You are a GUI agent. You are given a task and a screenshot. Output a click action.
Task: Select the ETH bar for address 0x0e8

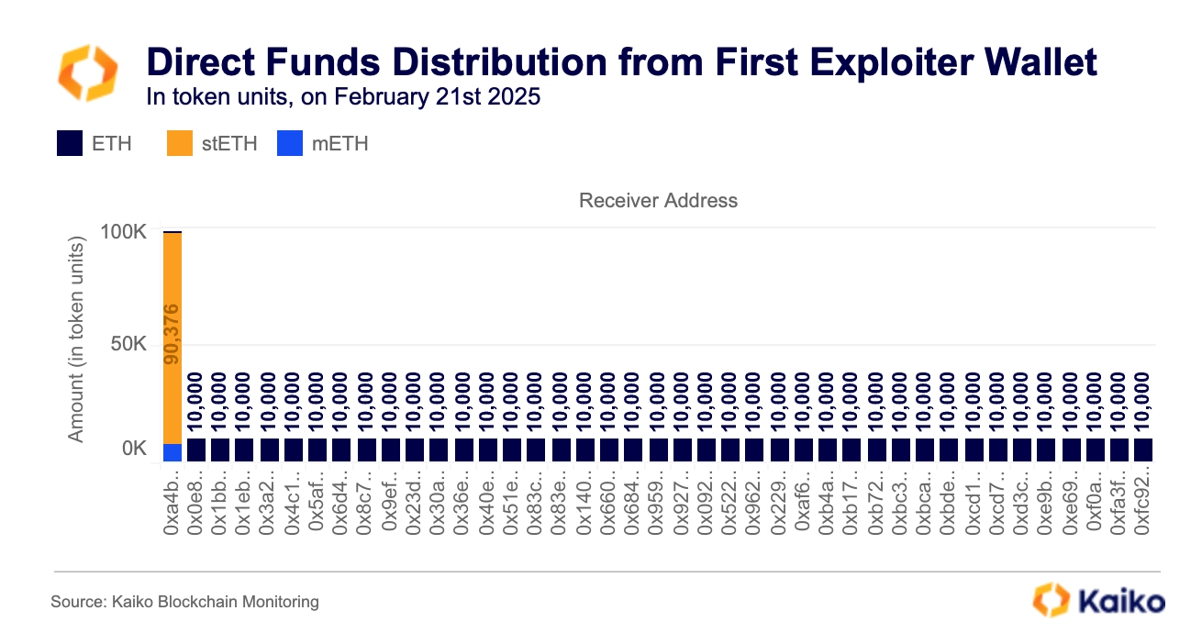click(196, 450)
